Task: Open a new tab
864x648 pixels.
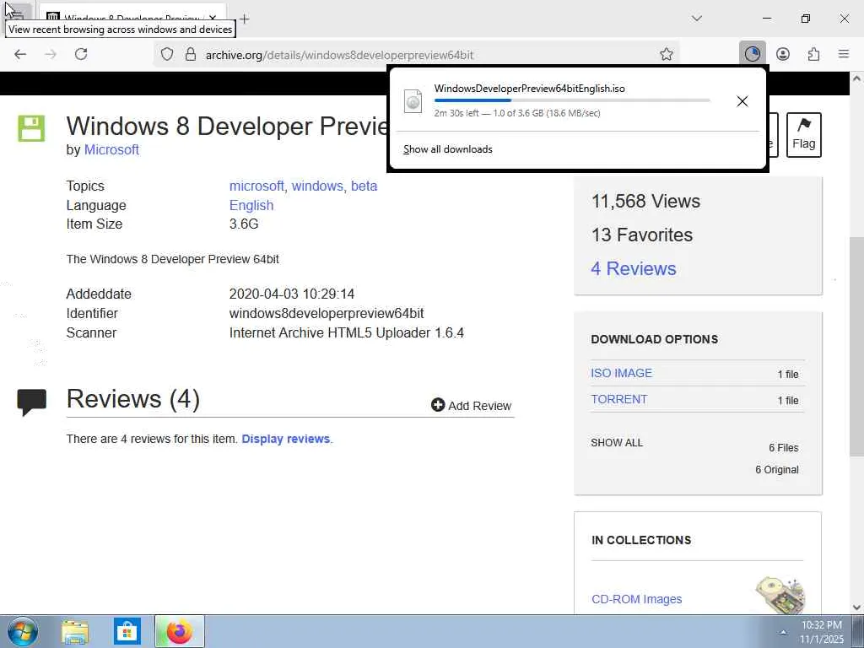Action: [244, 19]
